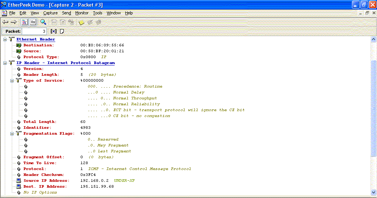This screenshot has height=198, width=377.
Task: Open the Send menu
Action: [66, 13]
